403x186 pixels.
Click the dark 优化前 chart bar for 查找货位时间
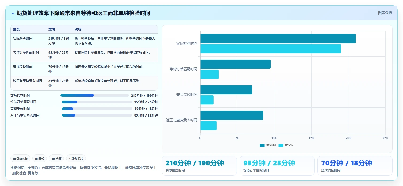pyautogui.click(x=226, y=90)
